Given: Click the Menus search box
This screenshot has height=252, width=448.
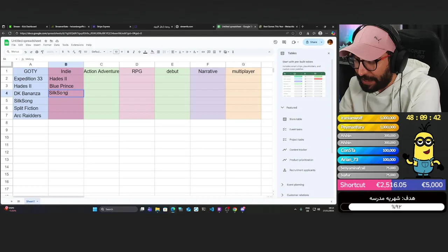Looking at the screenshot, I should [x=13, y=52].
